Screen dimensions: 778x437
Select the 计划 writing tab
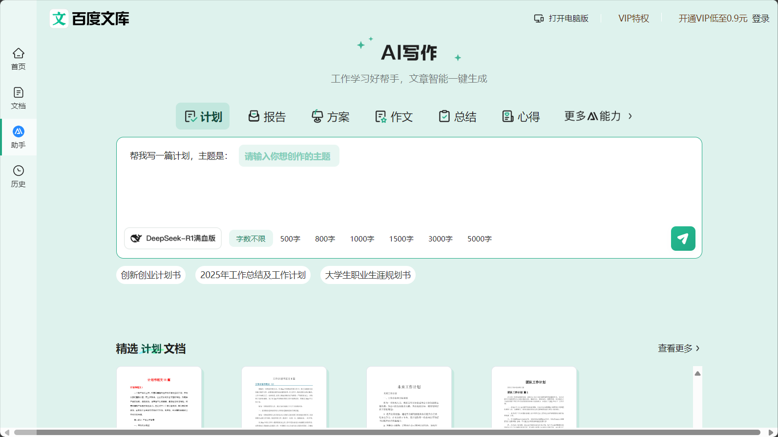(x=203, y=116)
